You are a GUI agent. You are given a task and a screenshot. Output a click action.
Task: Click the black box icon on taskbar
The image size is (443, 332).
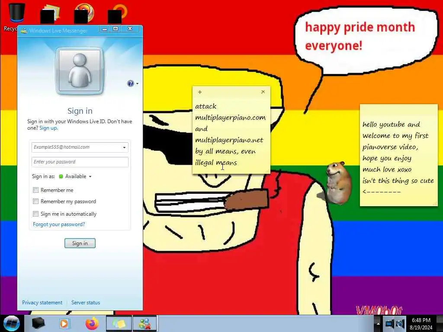click(x=38, y=323)
